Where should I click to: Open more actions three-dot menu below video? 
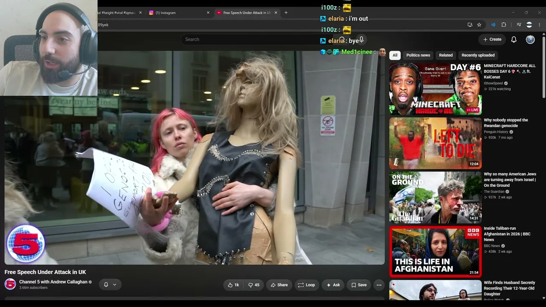click(x=379, y=285)
